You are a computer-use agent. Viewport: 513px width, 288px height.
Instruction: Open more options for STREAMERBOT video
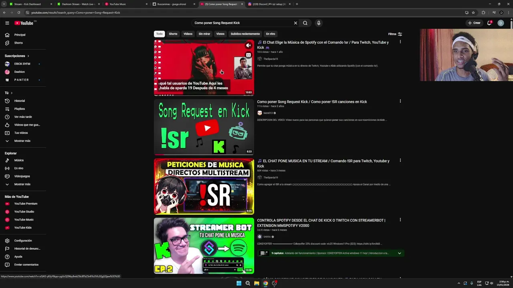point(400,220)
